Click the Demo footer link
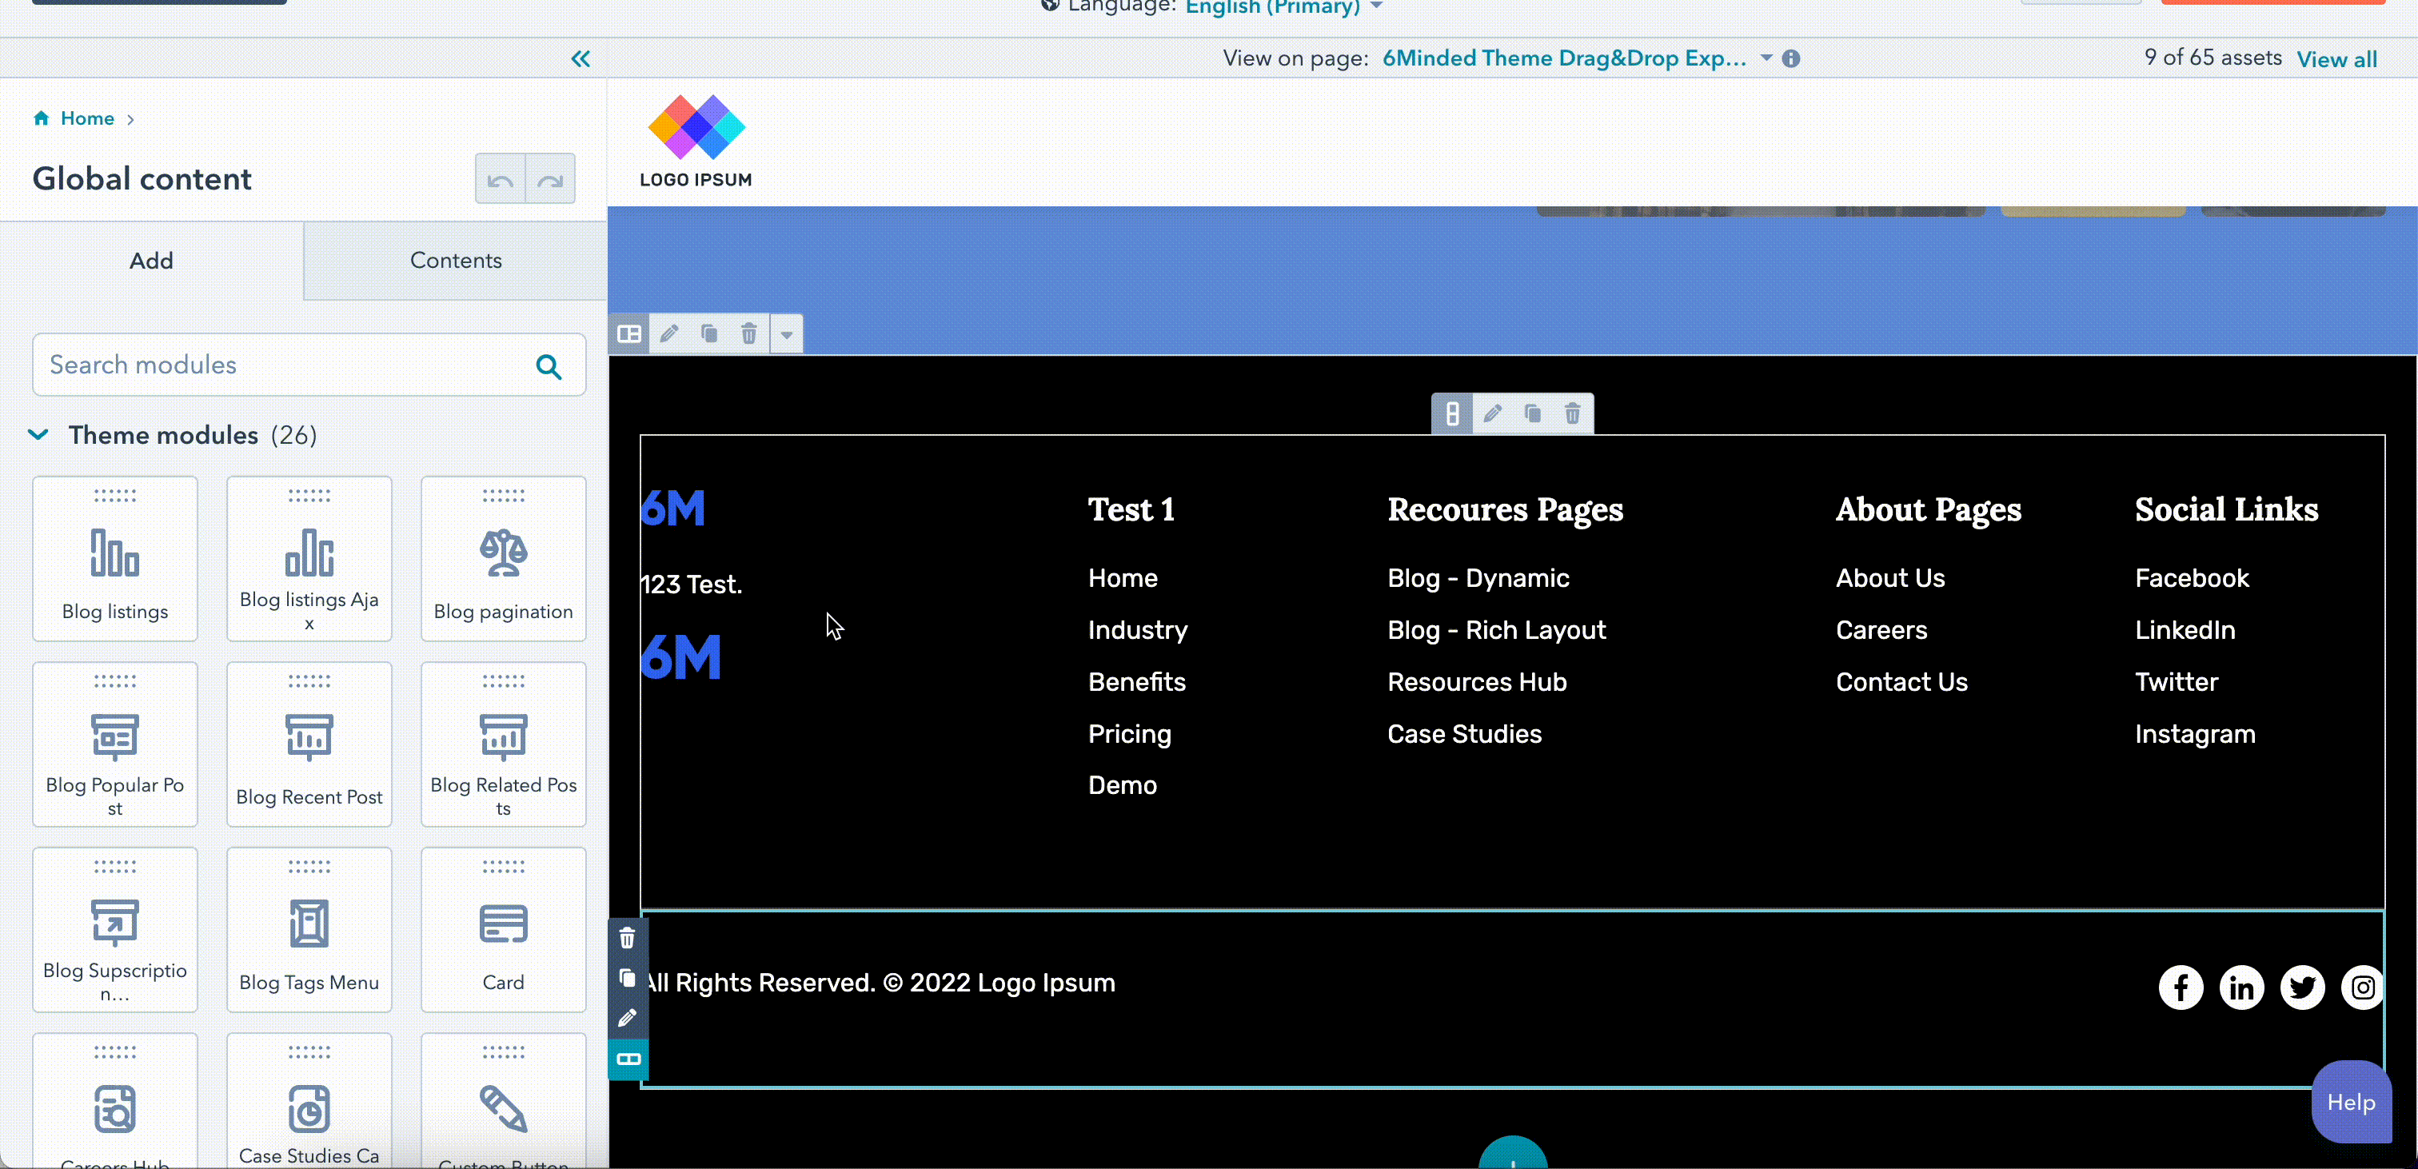The image size is (2418, 1169). [1123, 786]
